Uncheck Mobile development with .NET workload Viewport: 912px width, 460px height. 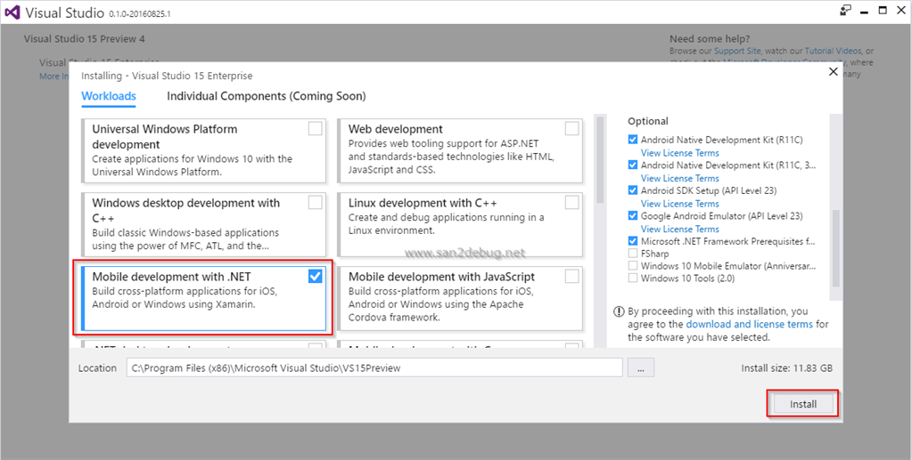point(315,277)
